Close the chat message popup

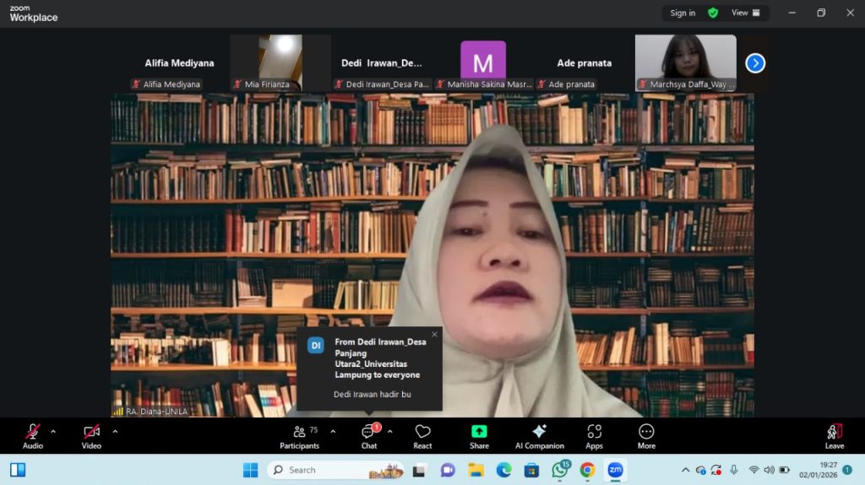(x=434, y=334)
